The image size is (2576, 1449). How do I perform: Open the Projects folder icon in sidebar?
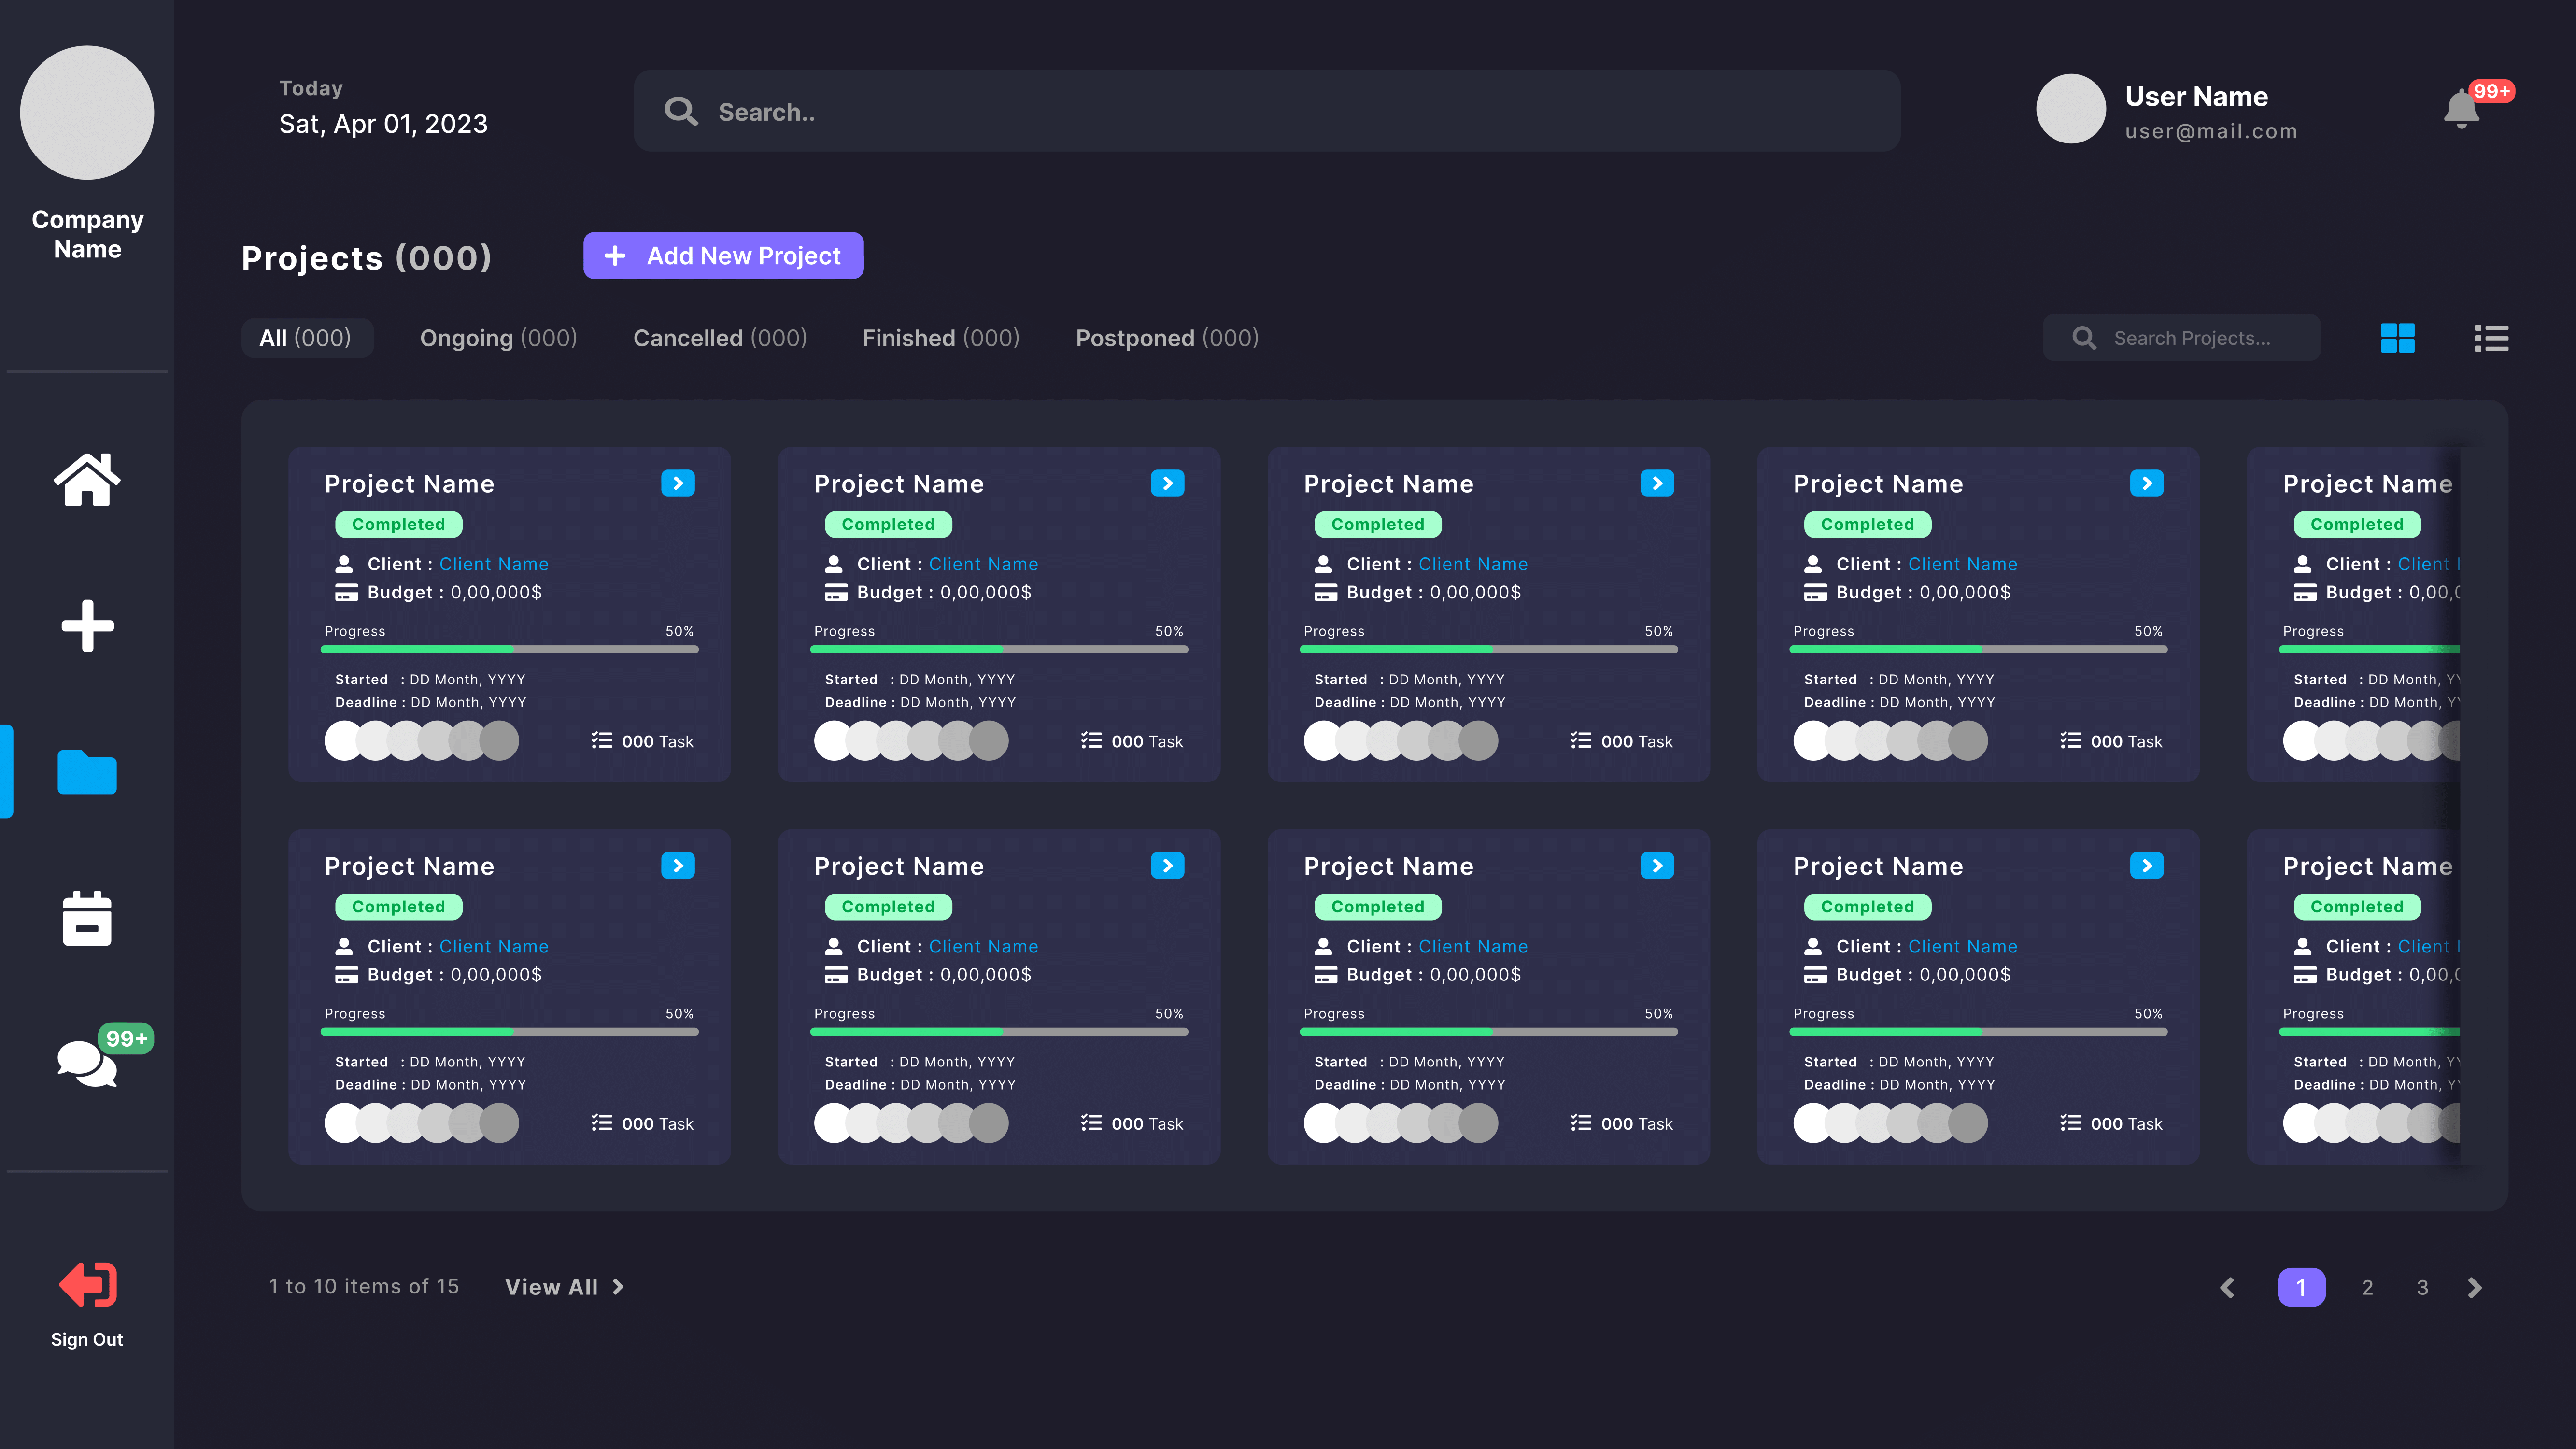point(87,772)
